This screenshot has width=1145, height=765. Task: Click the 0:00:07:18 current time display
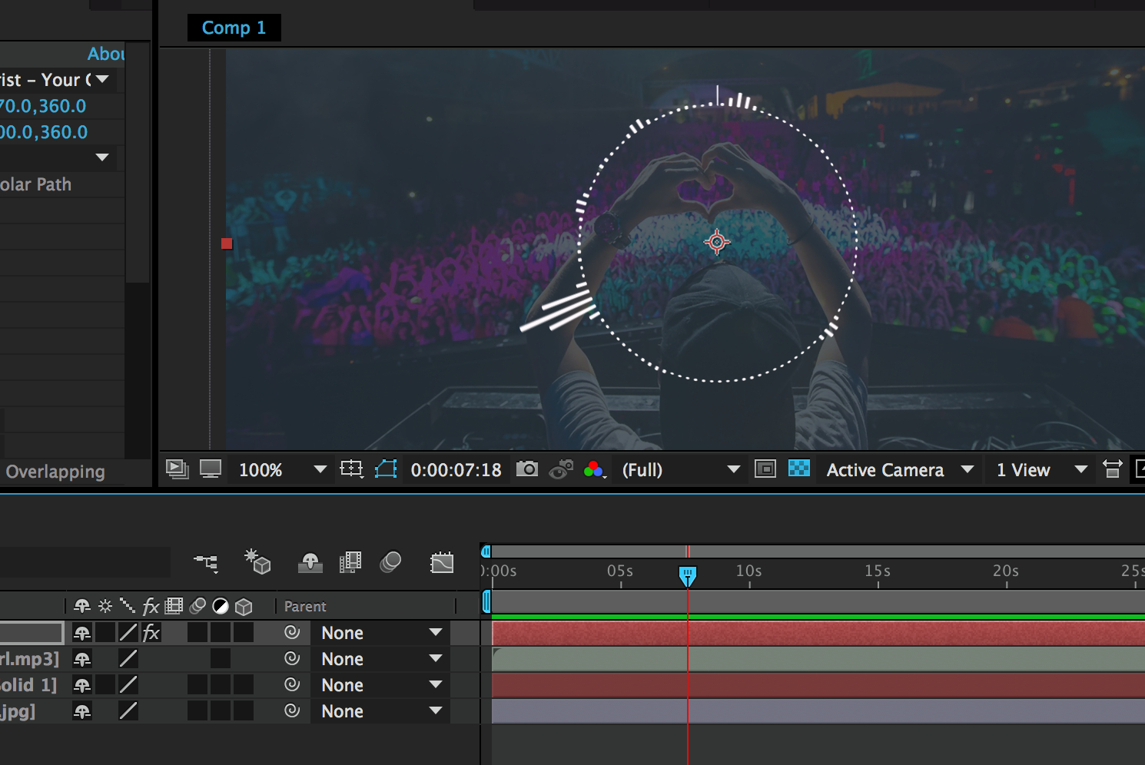tap(456, 470)
